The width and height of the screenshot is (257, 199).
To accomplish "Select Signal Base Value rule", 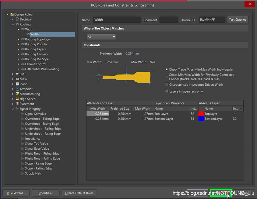I will pos(37,148).
